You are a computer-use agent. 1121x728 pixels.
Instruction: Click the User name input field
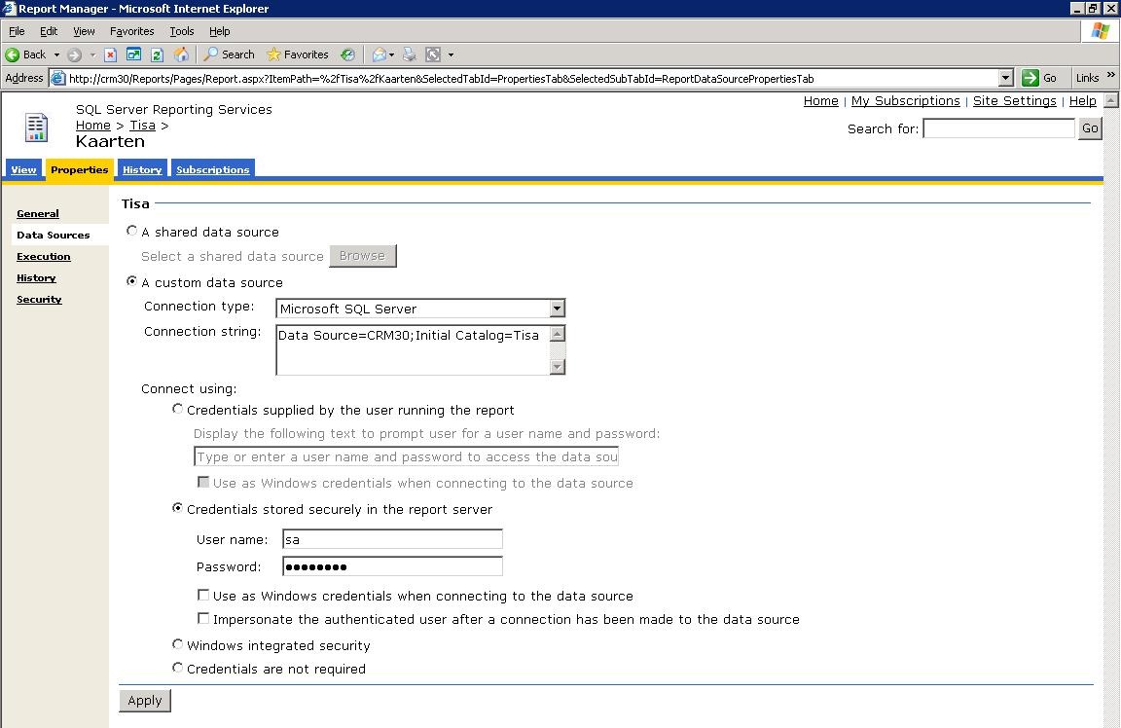(392, 539)
